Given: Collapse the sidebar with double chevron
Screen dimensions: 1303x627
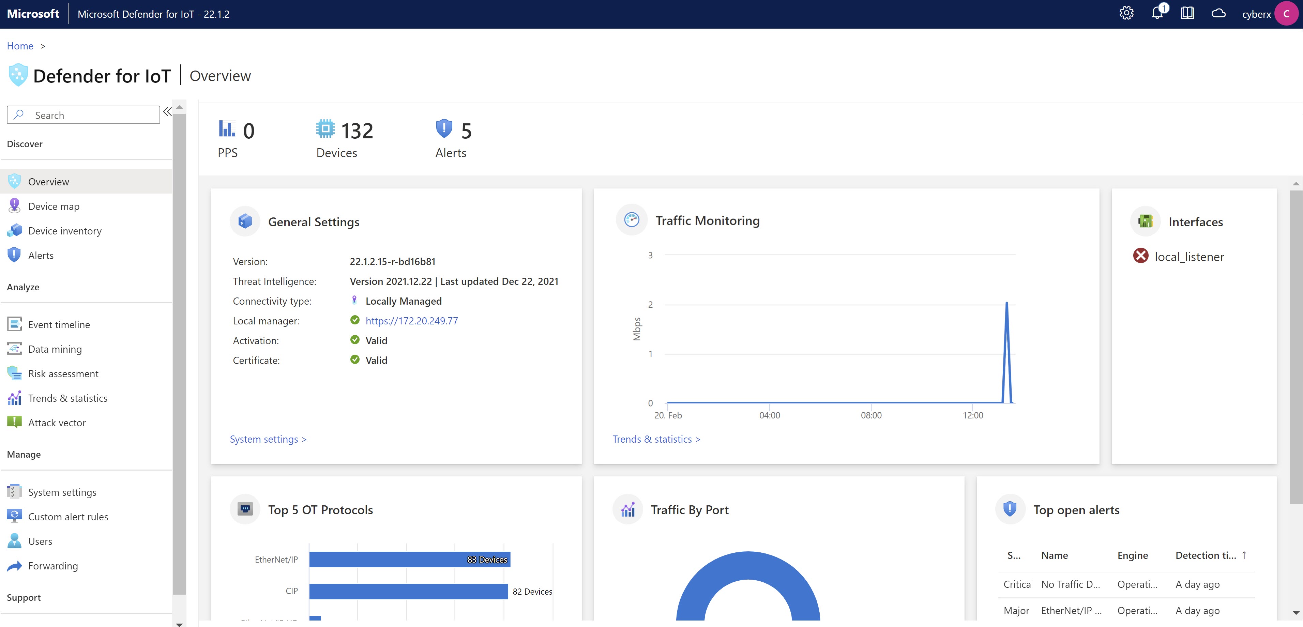Looking at the screenshot, I should point(167,111).
